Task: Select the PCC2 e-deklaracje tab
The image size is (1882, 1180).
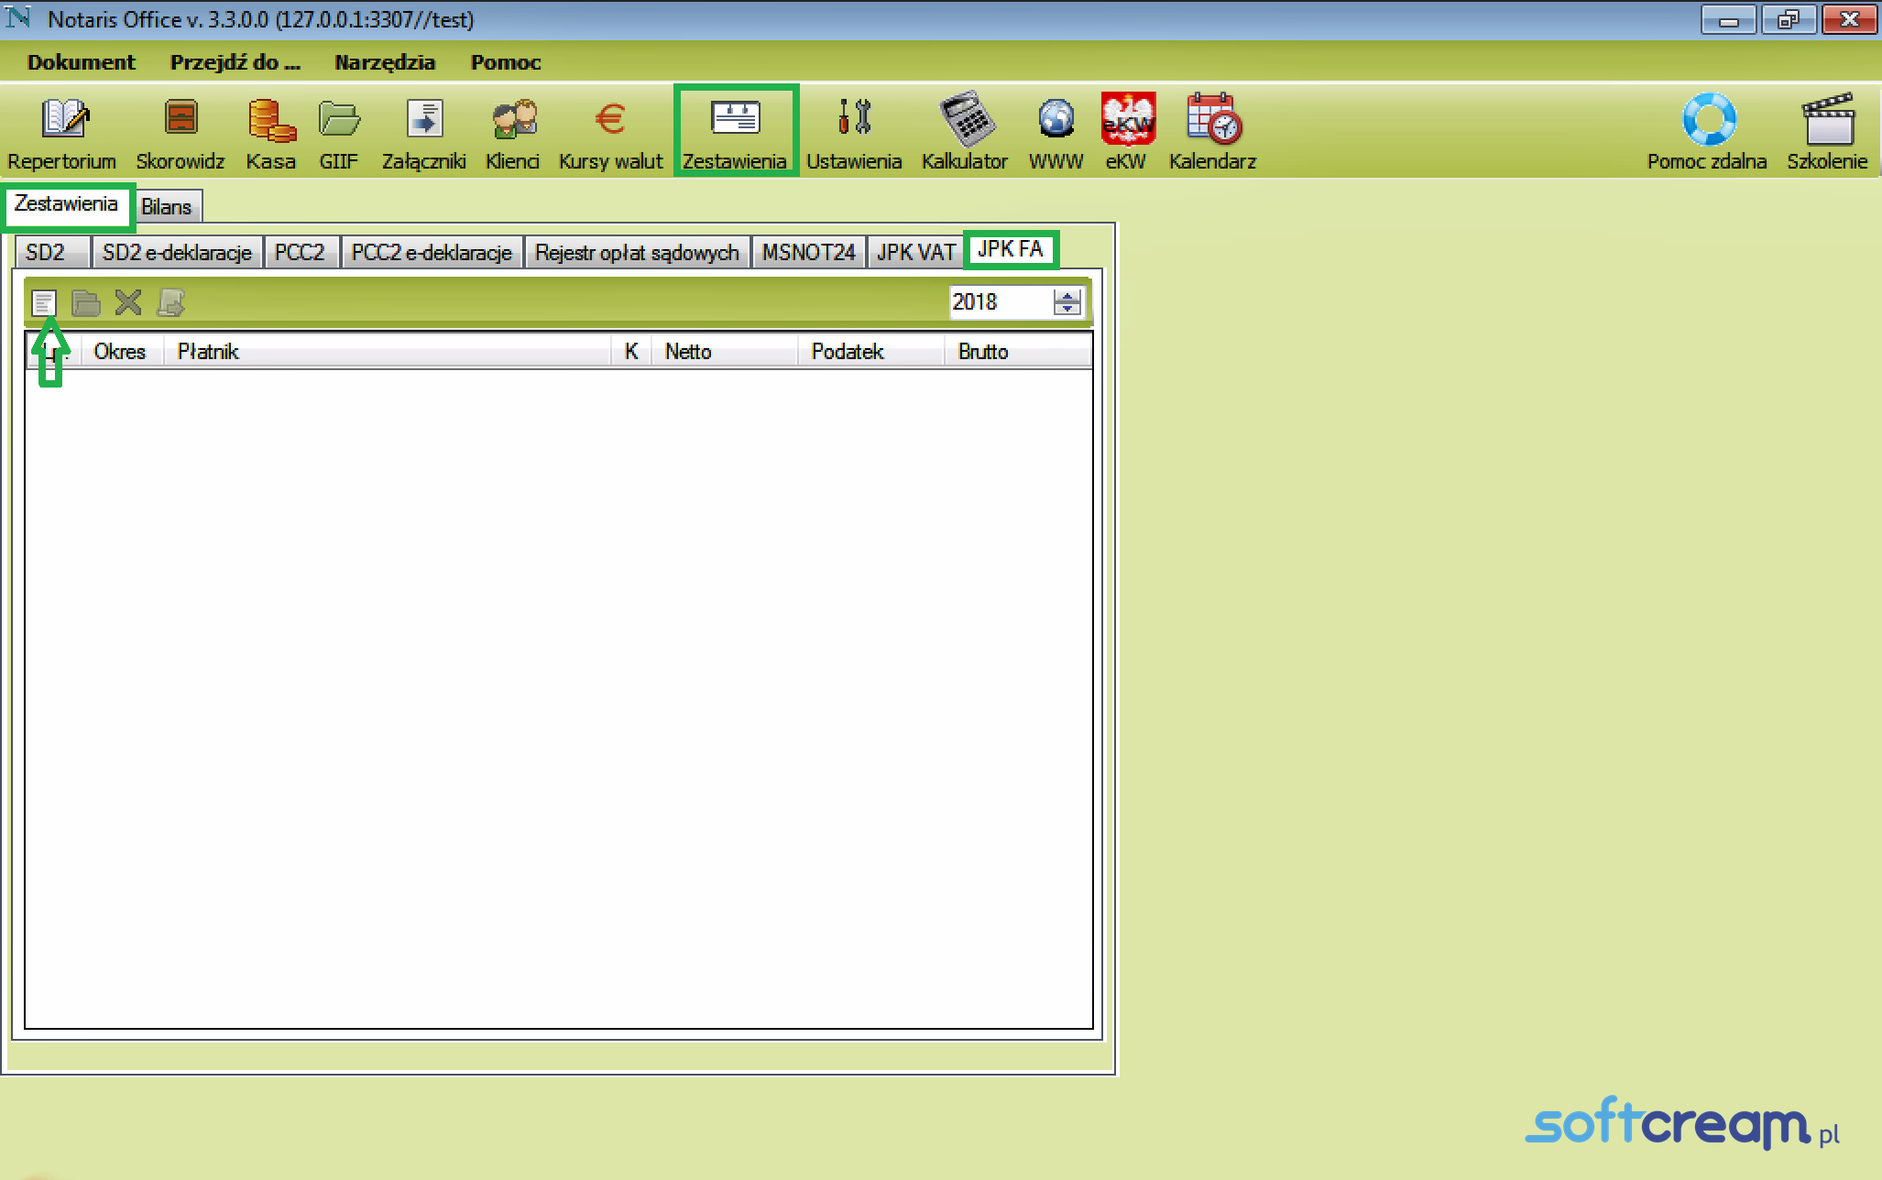Action: pos(432,252)
